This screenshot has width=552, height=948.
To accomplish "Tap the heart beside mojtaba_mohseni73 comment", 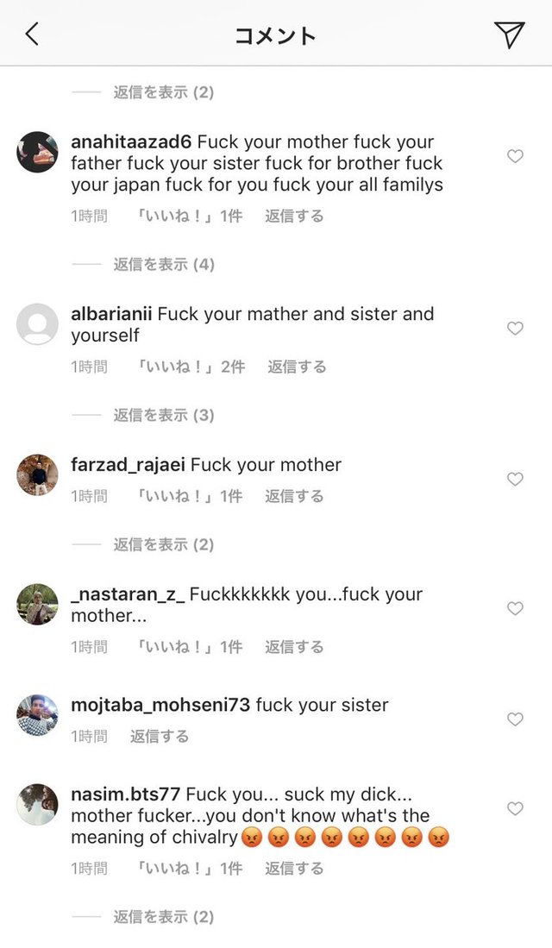I will point(515,719).
